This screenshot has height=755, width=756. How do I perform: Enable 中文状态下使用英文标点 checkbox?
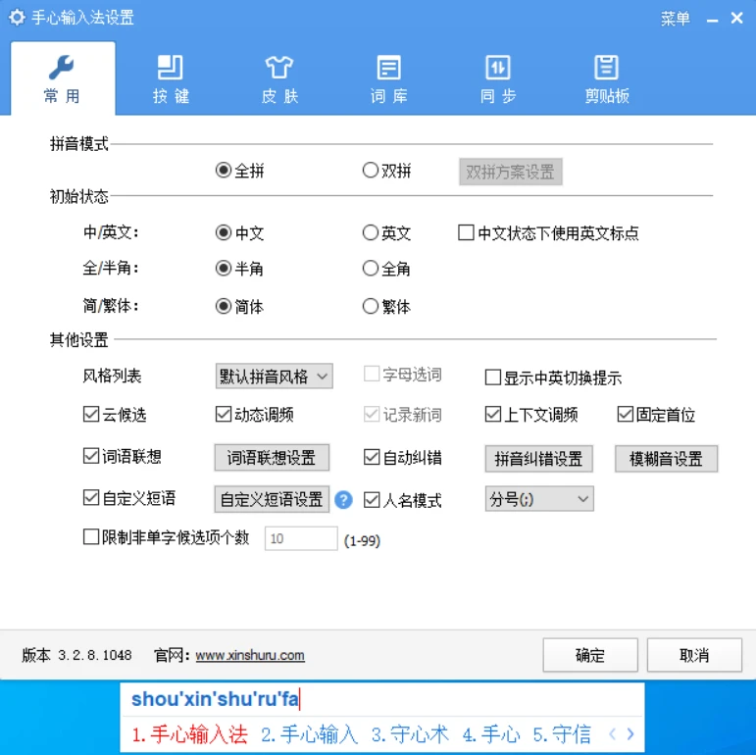(467, 233)
